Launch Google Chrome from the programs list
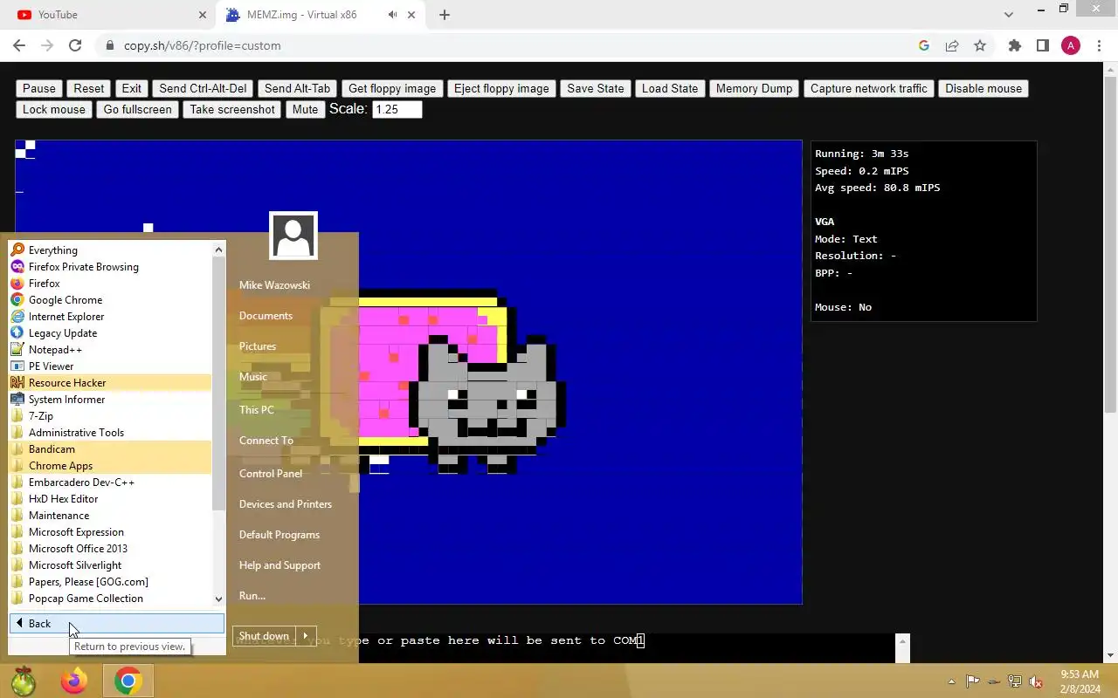The image size is (1118, 698). pos(110,300)
